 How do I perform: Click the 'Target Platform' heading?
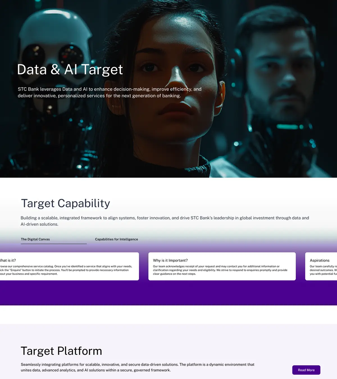coord(61,351)
